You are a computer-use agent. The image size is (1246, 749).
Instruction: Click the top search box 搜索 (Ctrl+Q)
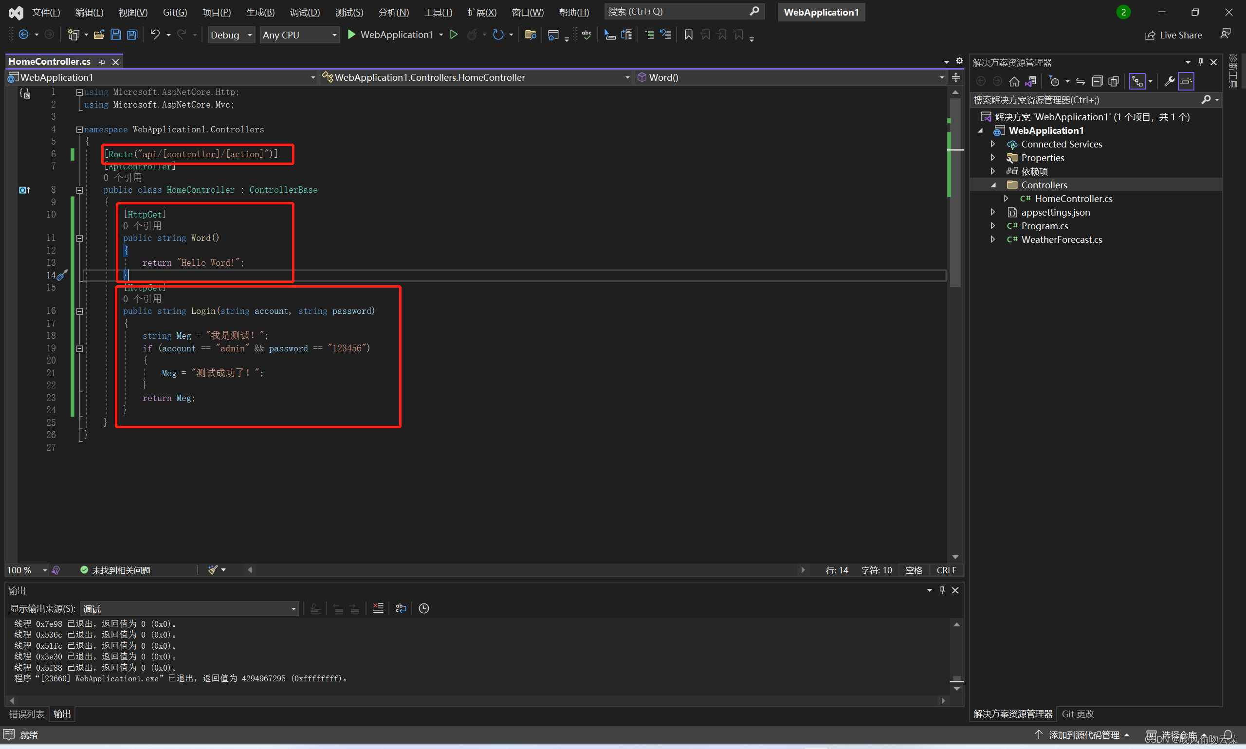(x=684, y=12)
